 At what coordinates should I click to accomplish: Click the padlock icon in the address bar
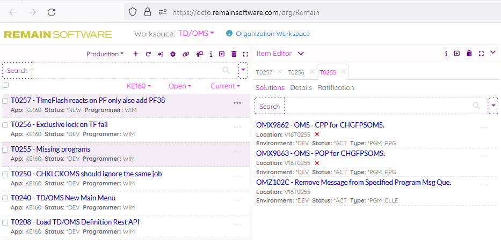pos(147,12)
